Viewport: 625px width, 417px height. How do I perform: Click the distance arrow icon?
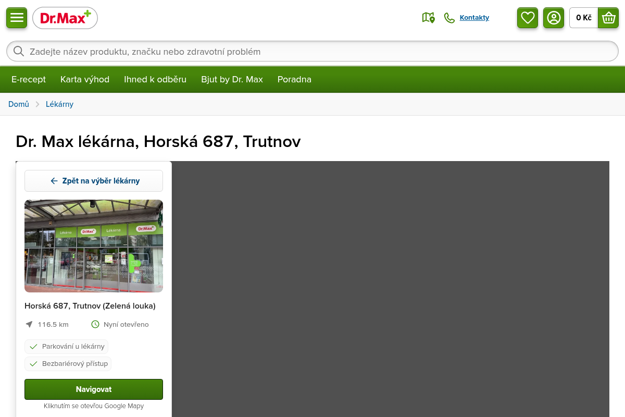pyautogui.click(x=29, y=324)
